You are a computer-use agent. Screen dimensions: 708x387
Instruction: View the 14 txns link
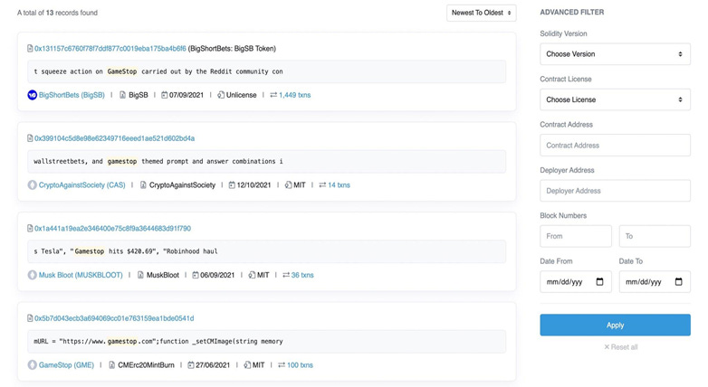(x=339, y=185)
